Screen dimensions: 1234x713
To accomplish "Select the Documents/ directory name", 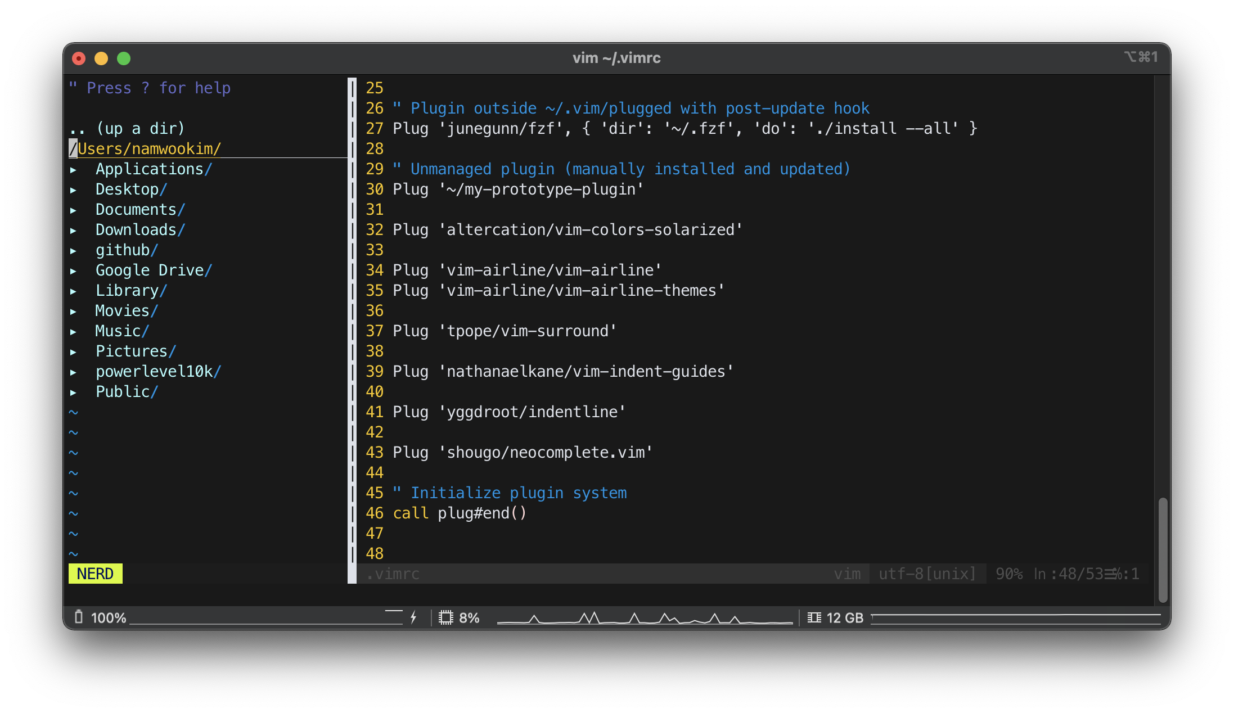I will pyautogui.click(x=140, y=209).
